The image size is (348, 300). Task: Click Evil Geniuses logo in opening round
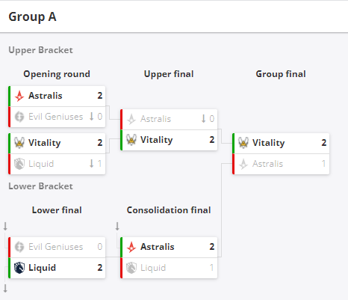click(x=19, y=117)
